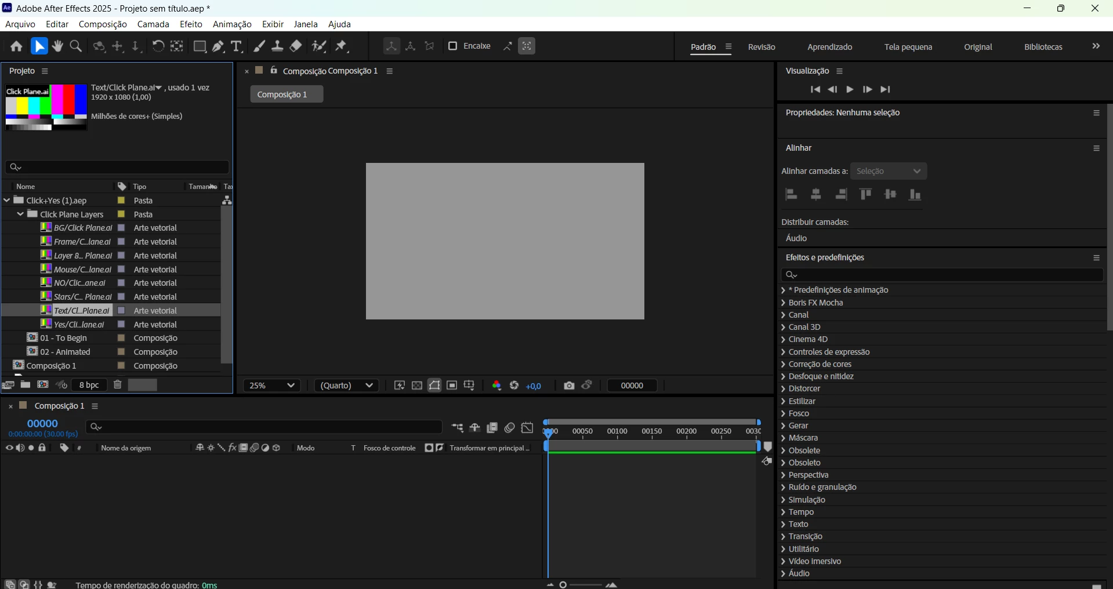1113x589 pixels.
Task: Toggle transparency grid in the viewer
Action: [417, 386]
